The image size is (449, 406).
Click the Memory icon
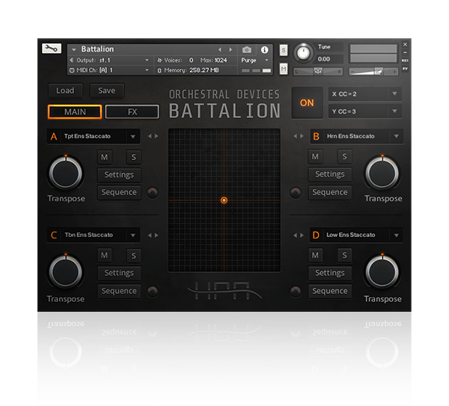pyautogui.click(x=159, y=70)
